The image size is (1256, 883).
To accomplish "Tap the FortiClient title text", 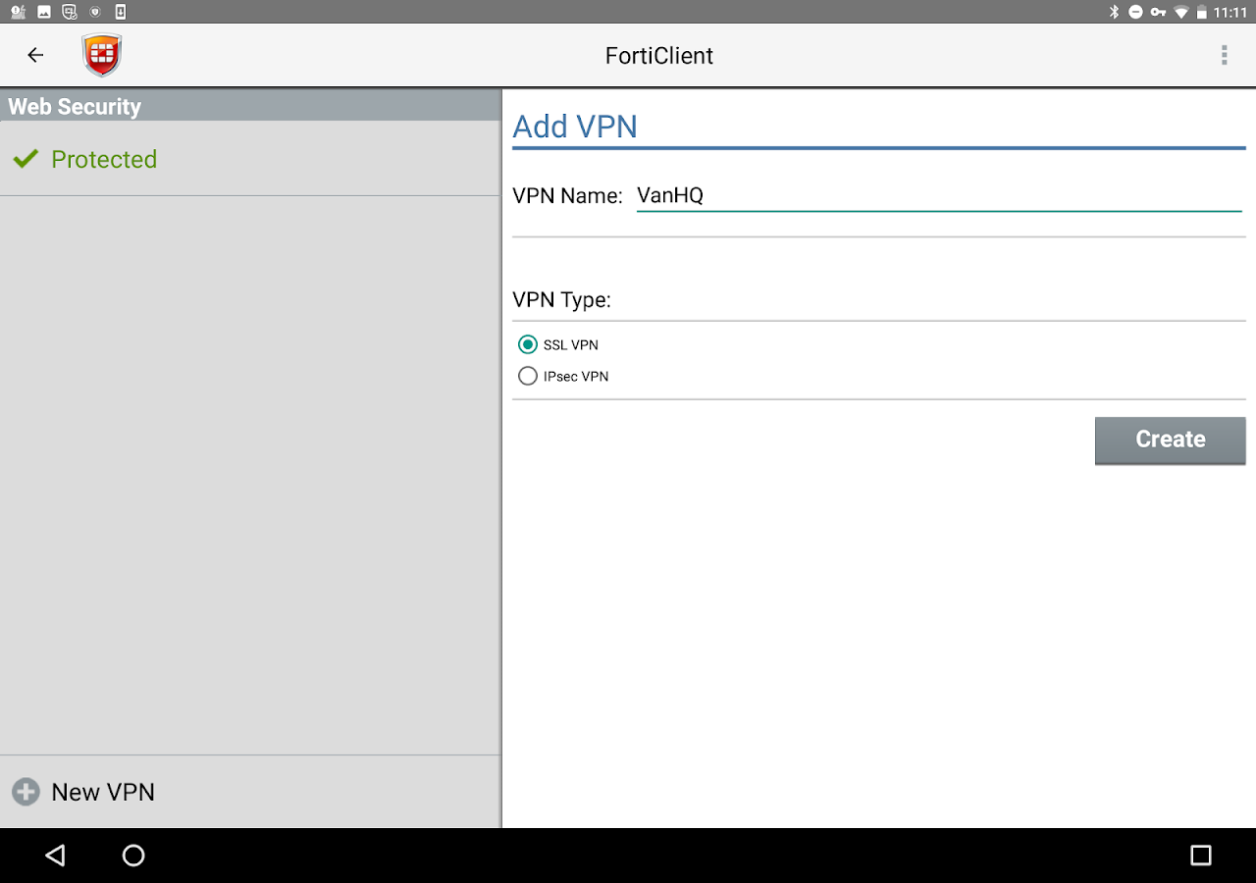I will (x=659, y=56).
